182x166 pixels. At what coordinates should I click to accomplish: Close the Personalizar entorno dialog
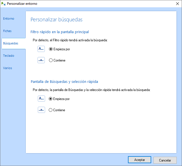pos(177,4)
